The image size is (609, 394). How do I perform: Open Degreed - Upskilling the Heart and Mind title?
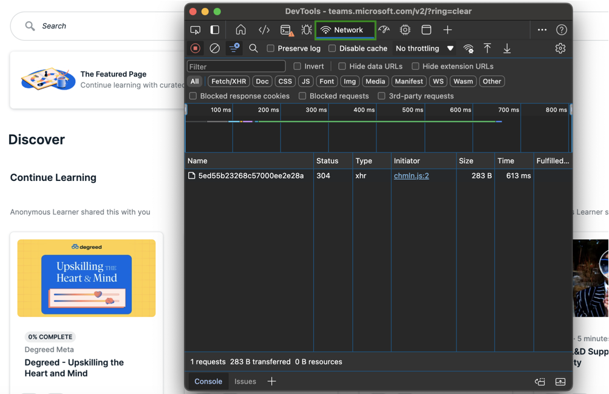coord(74,368)
